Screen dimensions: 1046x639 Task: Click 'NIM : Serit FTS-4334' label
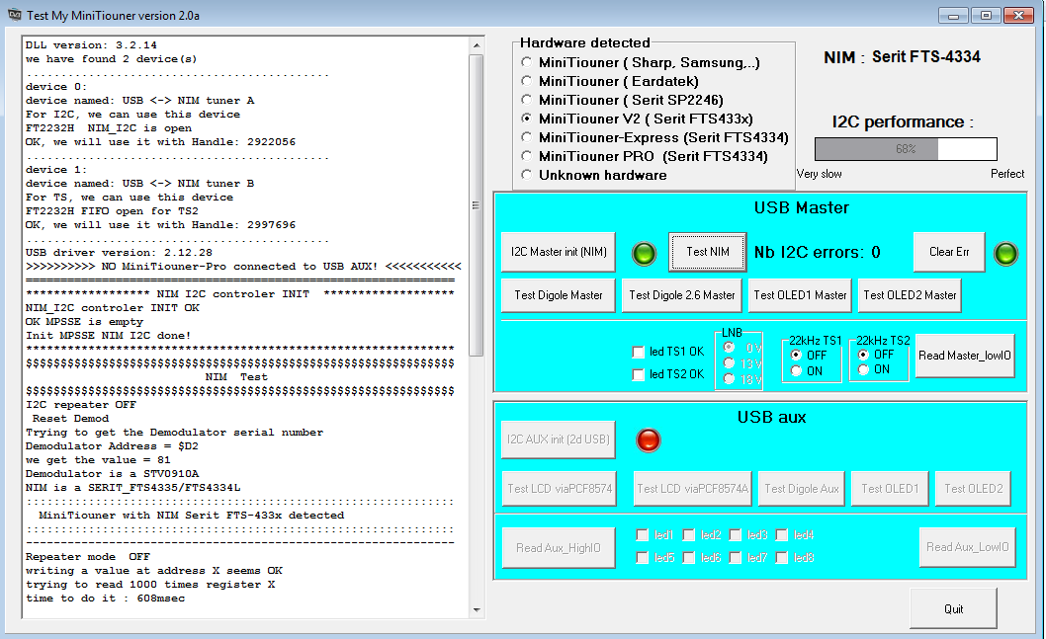click(x=902, y=56)
